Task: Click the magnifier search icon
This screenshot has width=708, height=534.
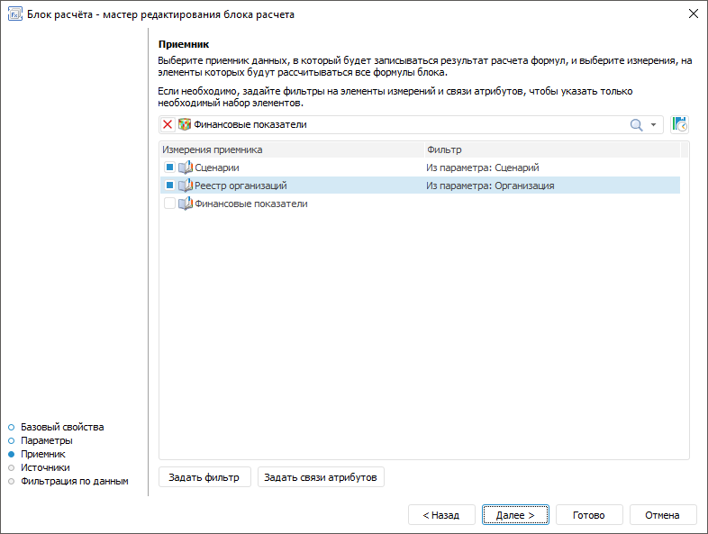Action: 637,125
